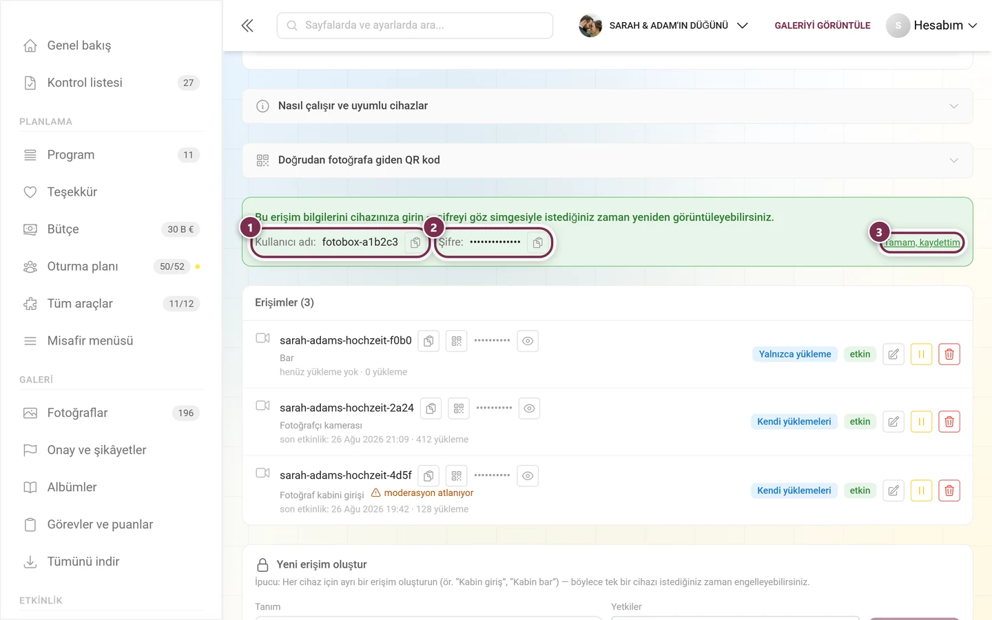Image resolution: width=992 pixels, height=620 pixels.
Task: Open the Hesabım account menu
Action: coord(932,25)
